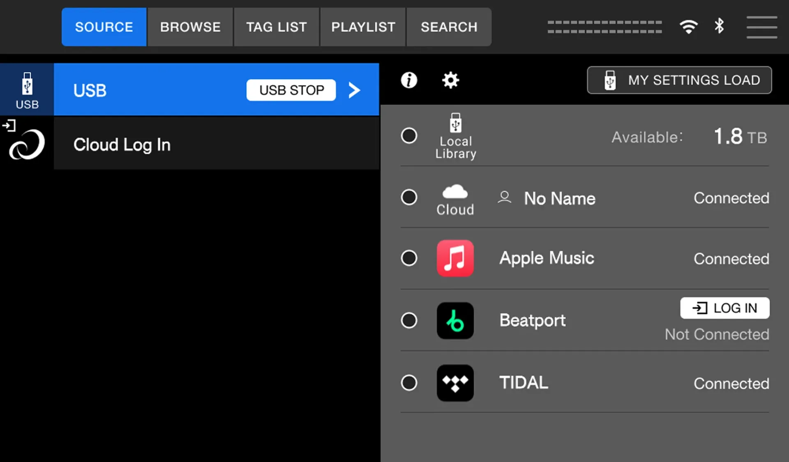Select the Beatport radio button

coord(409,320)
